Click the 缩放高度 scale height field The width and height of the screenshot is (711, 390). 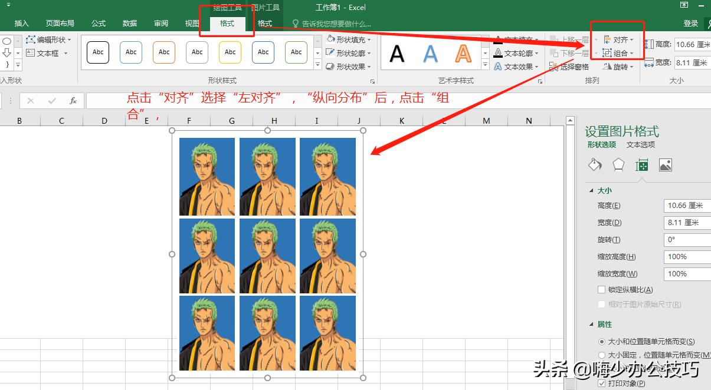[x=687, y=257]
